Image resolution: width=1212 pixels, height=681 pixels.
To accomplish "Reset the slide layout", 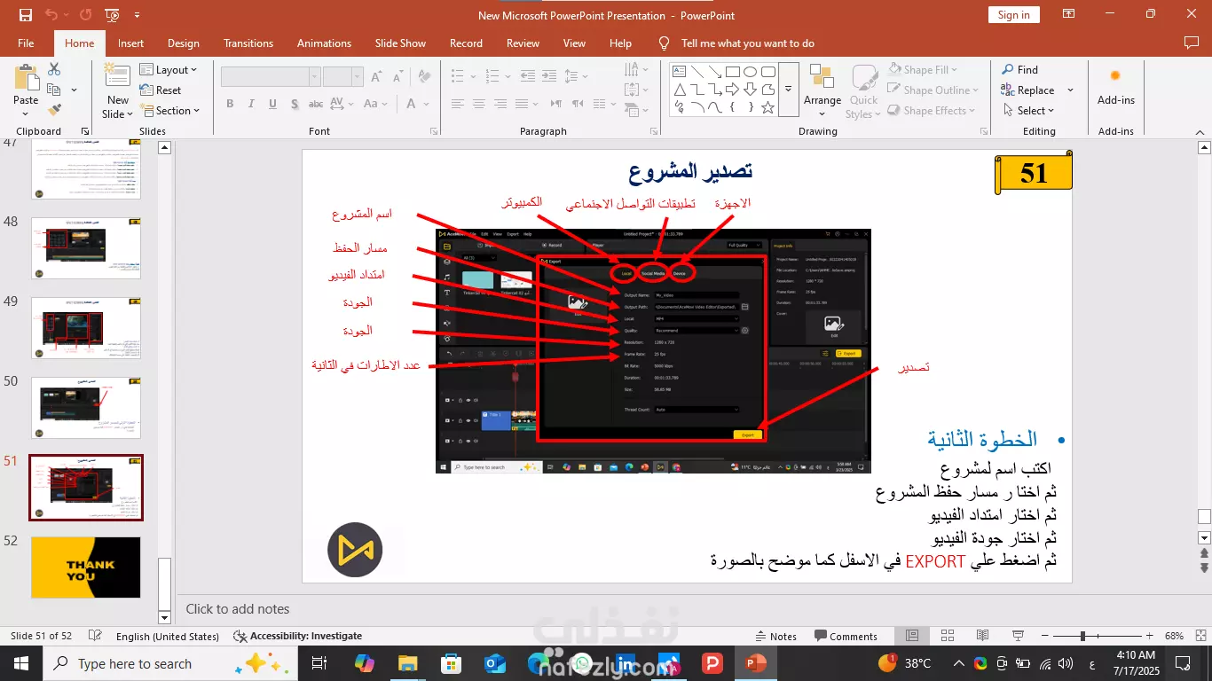I will click(161, 90).
